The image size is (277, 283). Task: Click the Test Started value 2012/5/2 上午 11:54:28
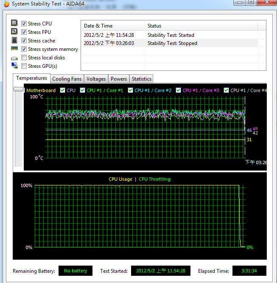pyautogui.click(x=161, y=271)
